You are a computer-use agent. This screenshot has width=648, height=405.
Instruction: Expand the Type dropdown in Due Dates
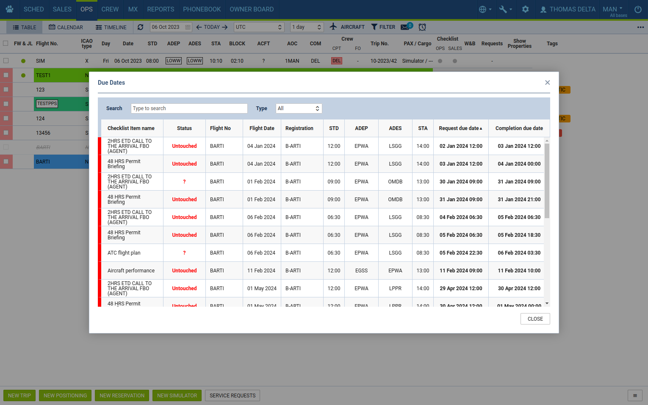pos(299,108)
